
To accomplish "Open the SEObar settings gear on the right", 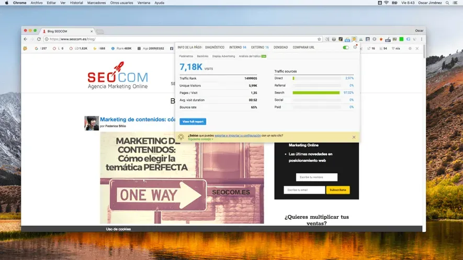I will point(410,49).
